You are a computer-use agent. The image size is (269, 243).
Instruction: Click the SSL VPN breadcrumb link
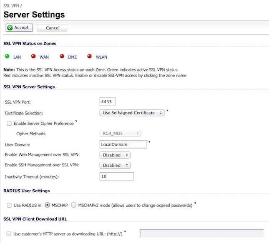11,6
